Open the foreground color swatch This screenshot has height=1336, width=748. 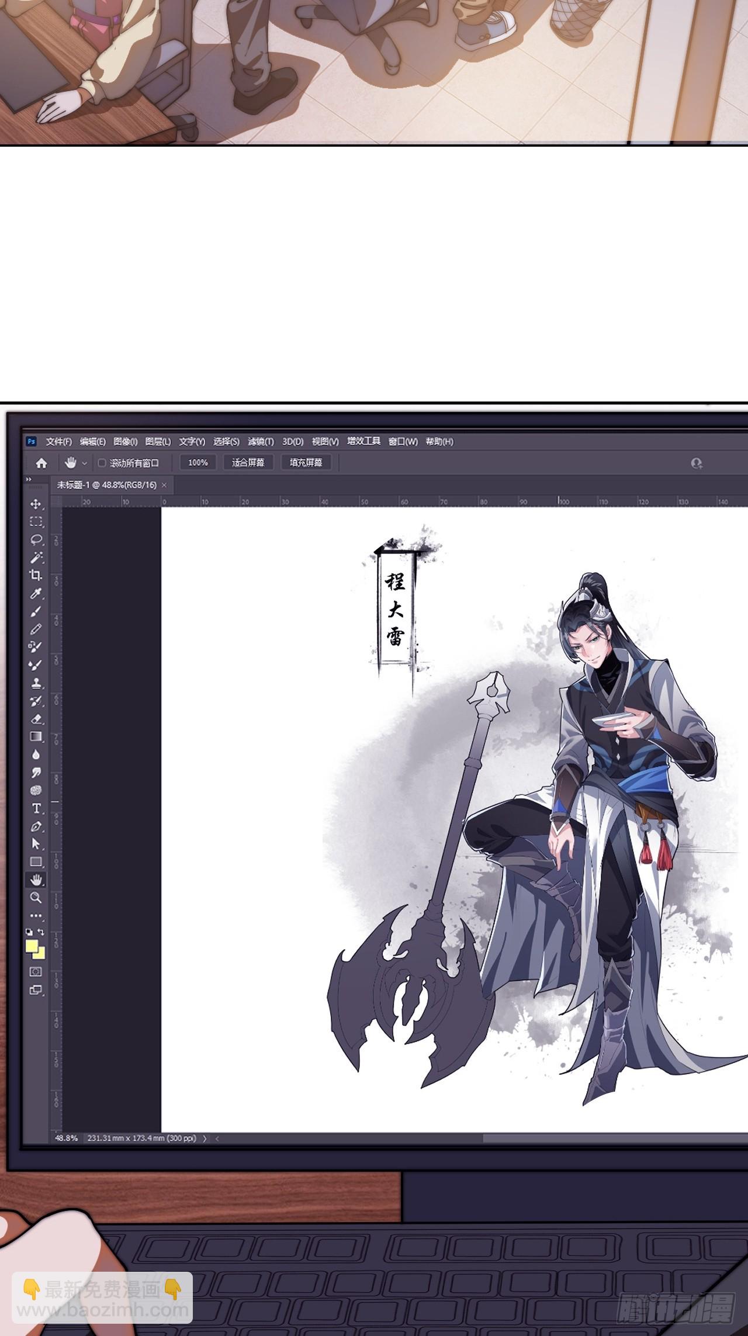[x=32, y=945]
